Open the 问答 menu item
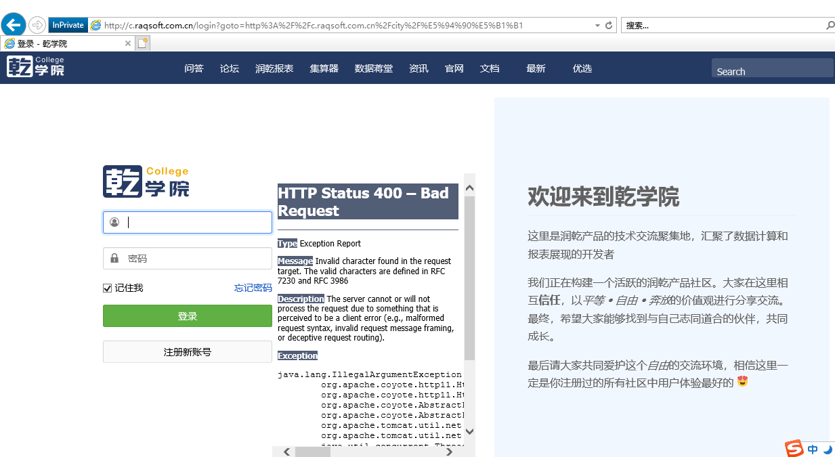This screenshot has width=835, height=457. point(194,68)
